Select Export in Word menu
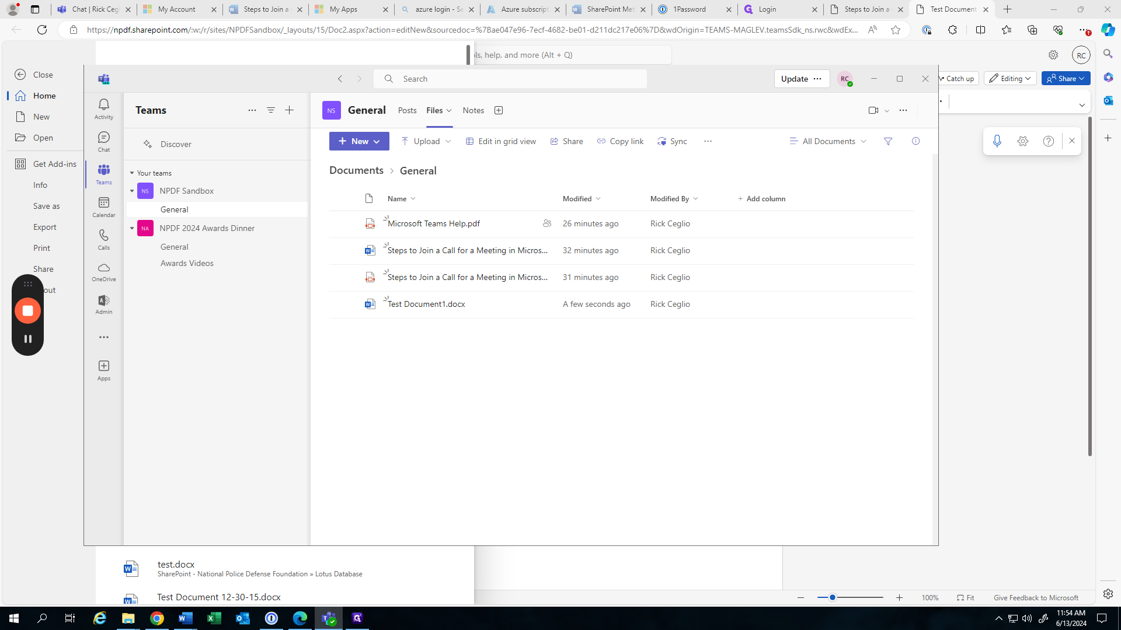Image resolution: width=1121 pixels, height=630 pixels. 45,227
